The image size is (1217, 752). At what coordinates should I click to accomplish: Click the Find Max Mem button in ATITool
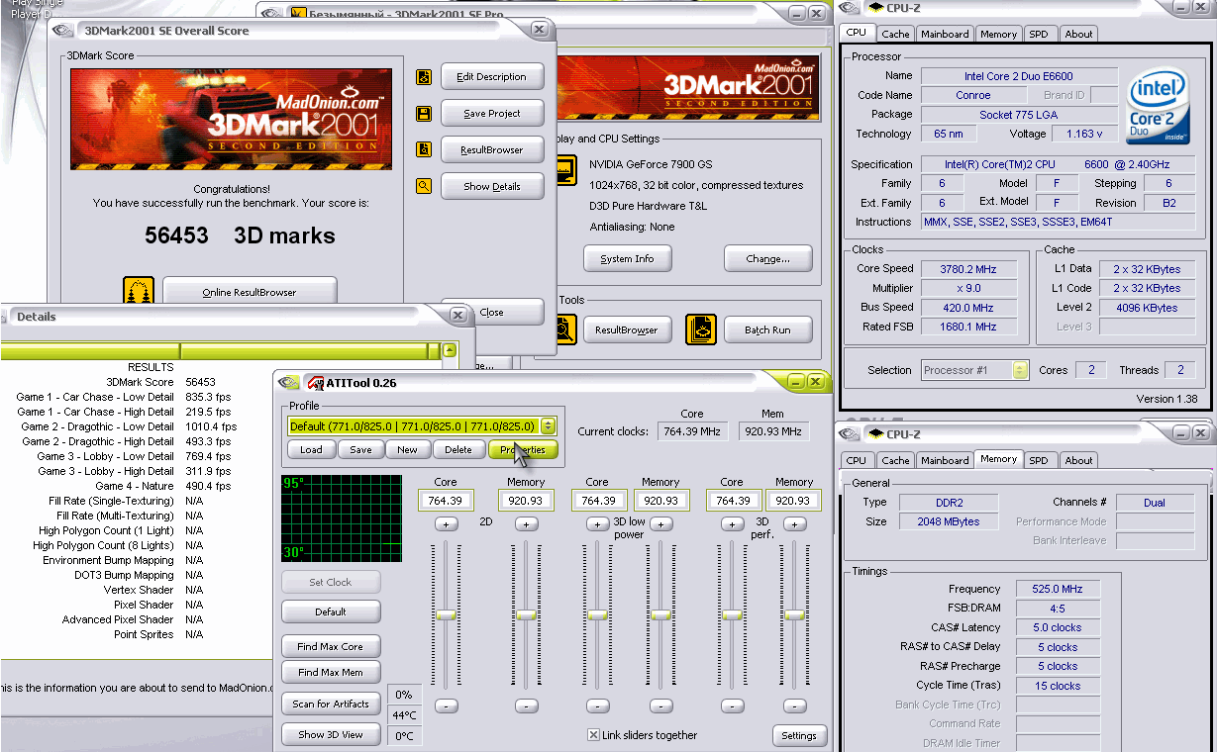click(331, 673)
